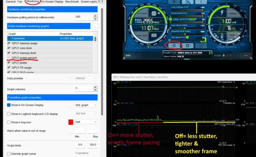Check Override graph name
Viewport: 256px width, 157px height.
[9, 154]
